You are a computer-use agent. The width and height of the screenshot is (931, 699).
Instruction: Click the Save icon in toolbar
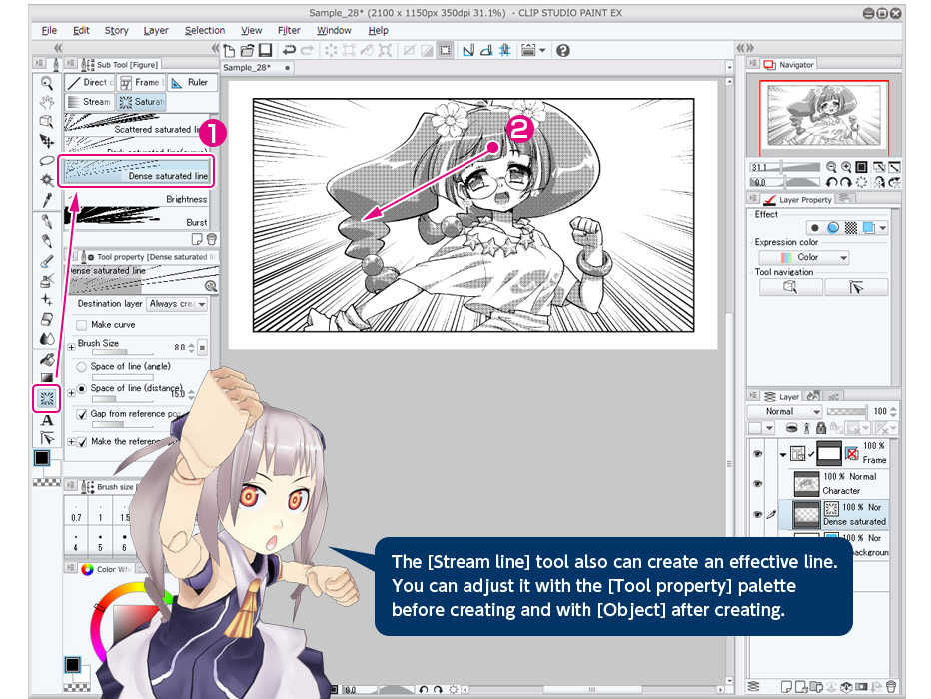(x=265, y=50)
